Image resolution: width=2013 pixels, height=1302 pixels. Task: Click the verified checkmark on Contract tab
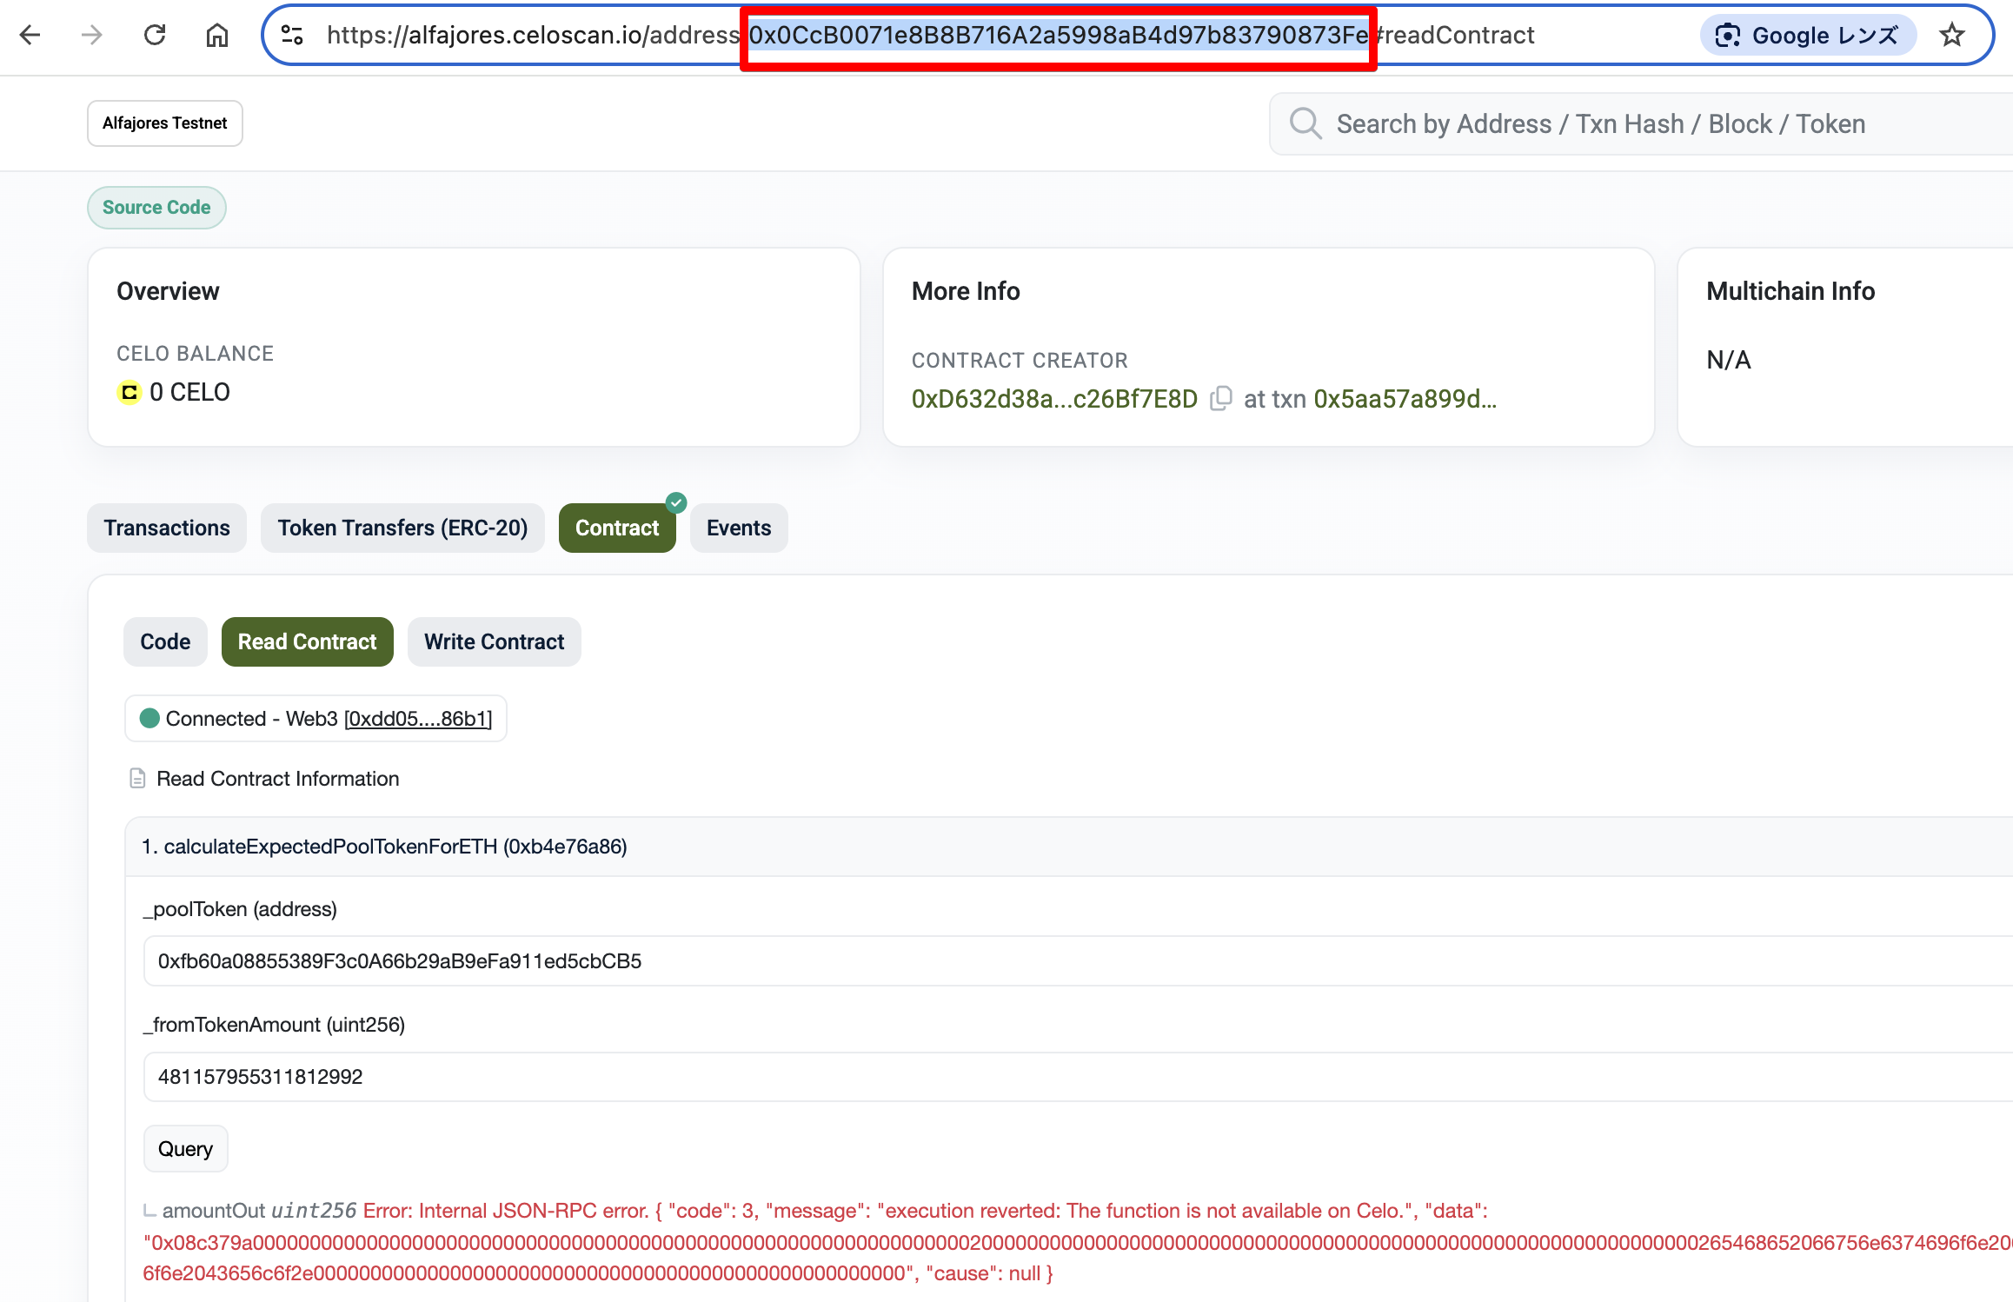[676, 502]
